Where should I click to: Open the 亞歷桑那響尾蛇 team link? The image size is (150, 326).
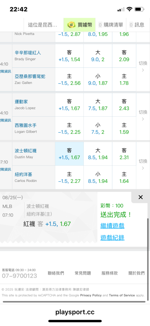[30, 77]
